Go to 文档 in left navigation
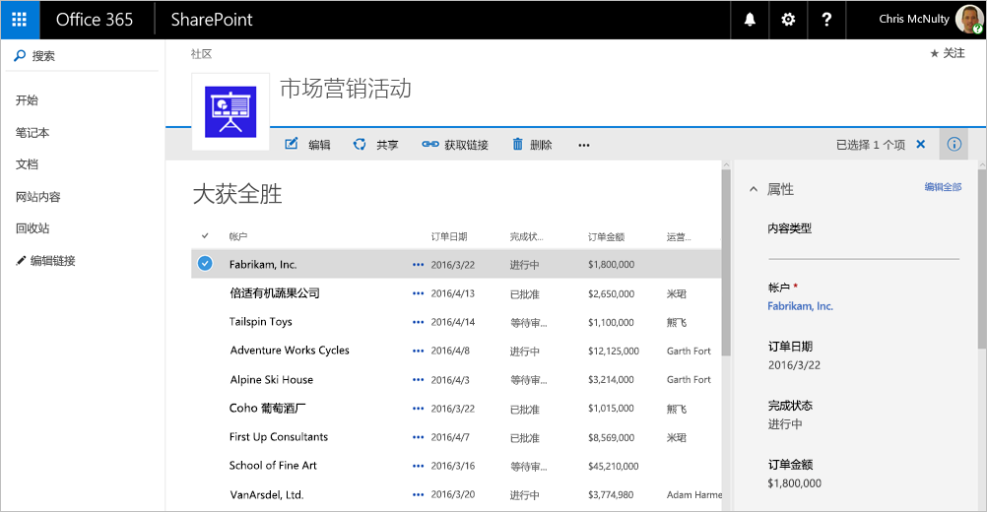This screenshot has width=987, height=512. point(28,164)
